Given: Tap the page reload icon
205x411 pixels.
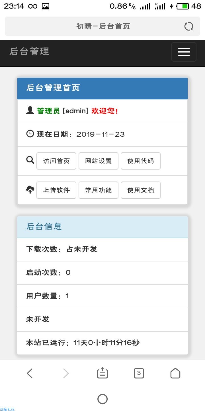Looking at the screenshot, I should [x=188, y=26].
